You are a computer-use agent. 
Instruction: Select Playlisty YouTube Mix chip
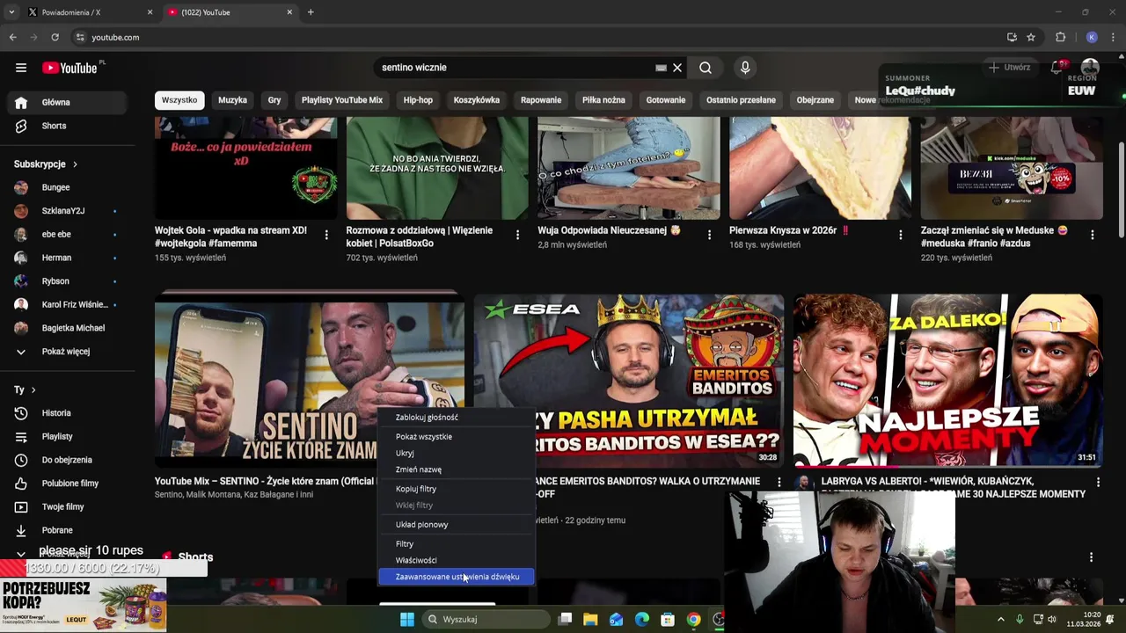[x=342, y=100]
